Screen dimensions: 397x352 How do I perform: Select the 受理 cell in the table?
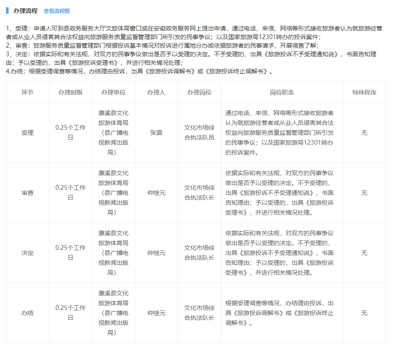coord(27,133)
